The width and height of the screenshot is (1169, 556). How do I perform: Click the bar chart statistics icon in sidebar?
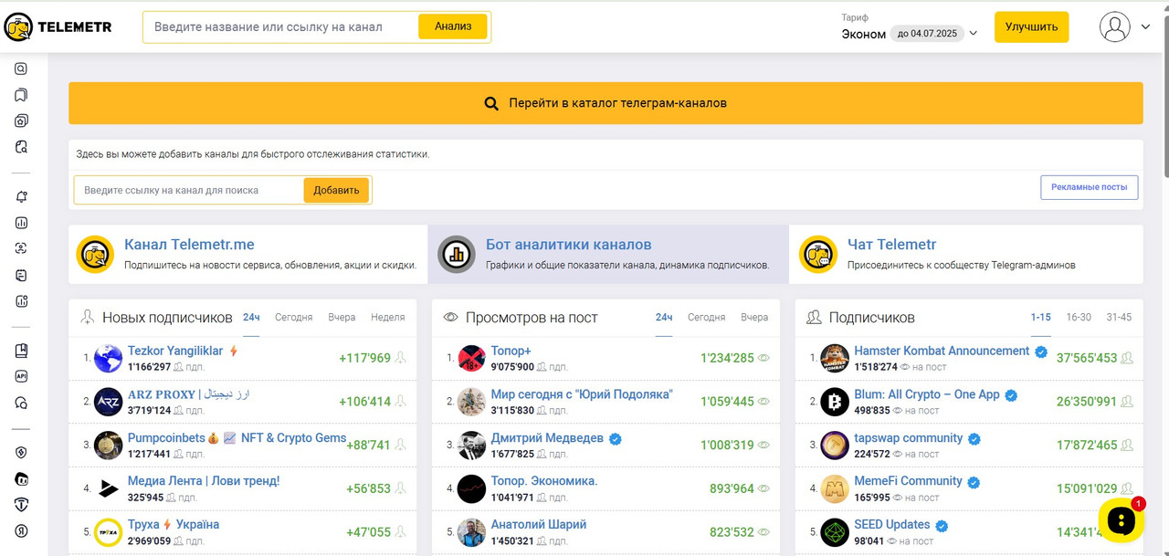pyautogui.click(x=21, y=223)
